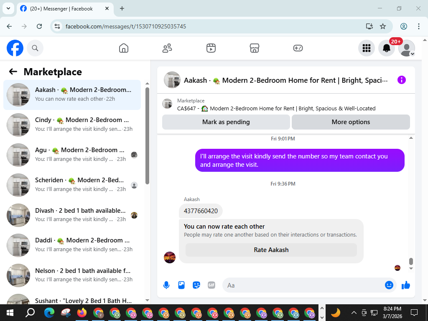Click the conversation list scroll-down arrow
Image resolution: width=428 pixels, height=321 pixels.
coord(148,300)
